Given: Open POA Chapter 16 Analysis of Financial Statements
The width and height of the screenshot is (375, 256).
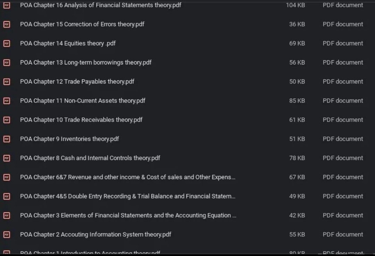Looking at the screenshot, I should click(x=100, y=5).
